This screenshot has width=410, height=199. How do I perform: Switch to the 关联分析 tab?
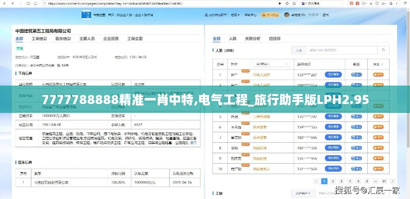(x=253, y=39)
